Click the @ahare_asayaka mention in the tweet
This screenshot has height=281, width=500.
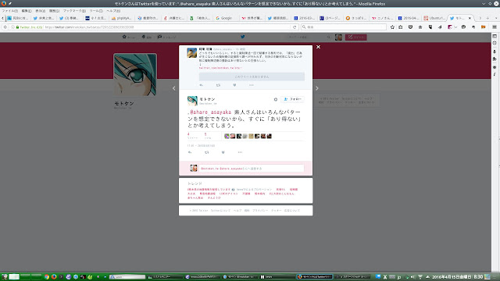210,112
